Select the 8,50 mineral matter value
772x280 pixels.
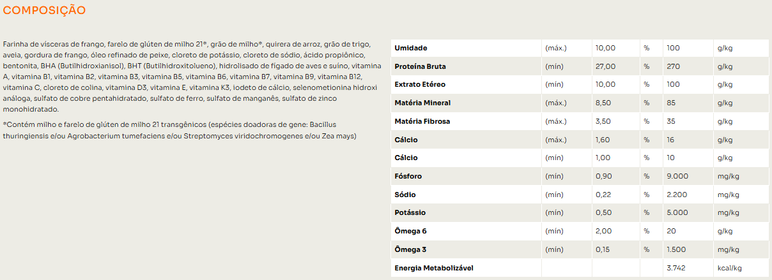tap(604, 103)
